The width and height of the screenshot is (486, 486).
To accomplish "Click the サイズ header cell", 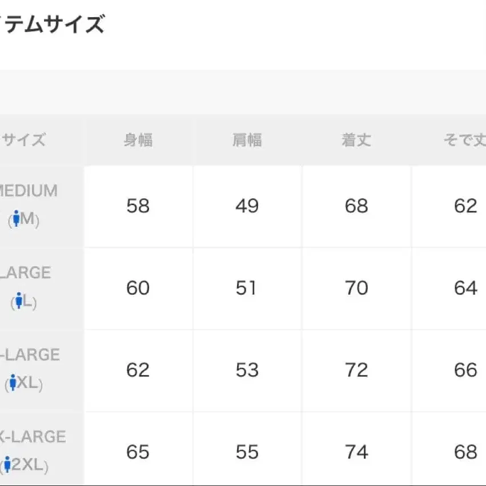I will 24,140.
